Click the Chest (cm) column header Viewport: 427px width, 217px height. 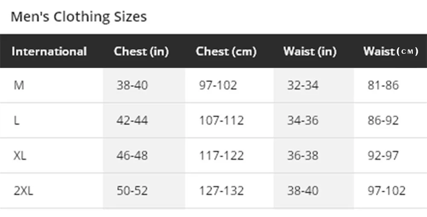[226, 51]
